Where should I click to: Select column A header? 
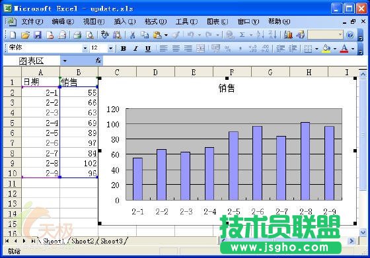click(40, 72)
